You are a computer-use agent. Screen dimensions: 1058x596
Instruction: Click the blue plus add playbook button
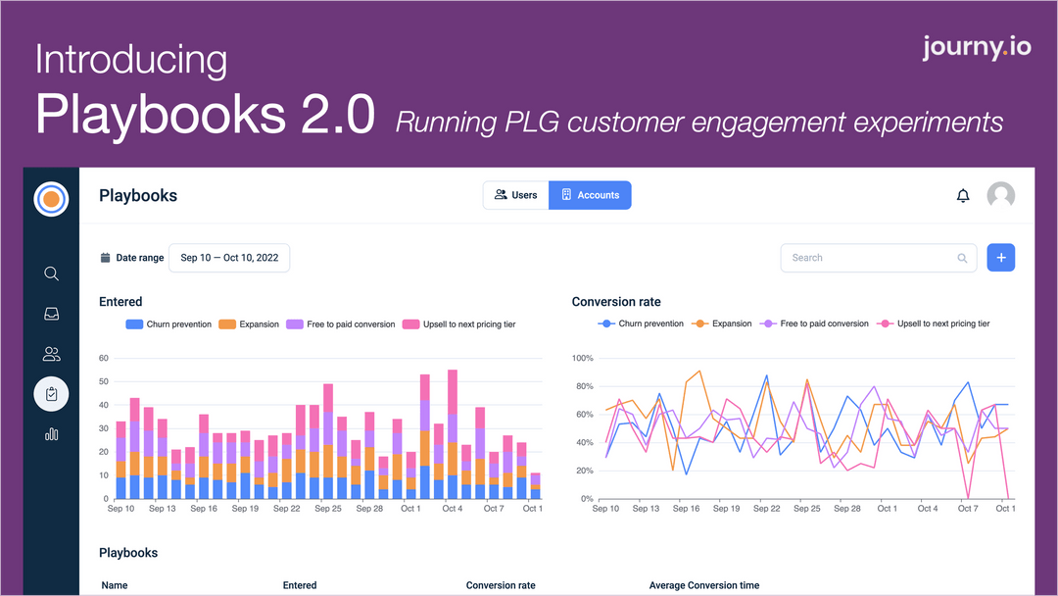(x=1000, y=258)
